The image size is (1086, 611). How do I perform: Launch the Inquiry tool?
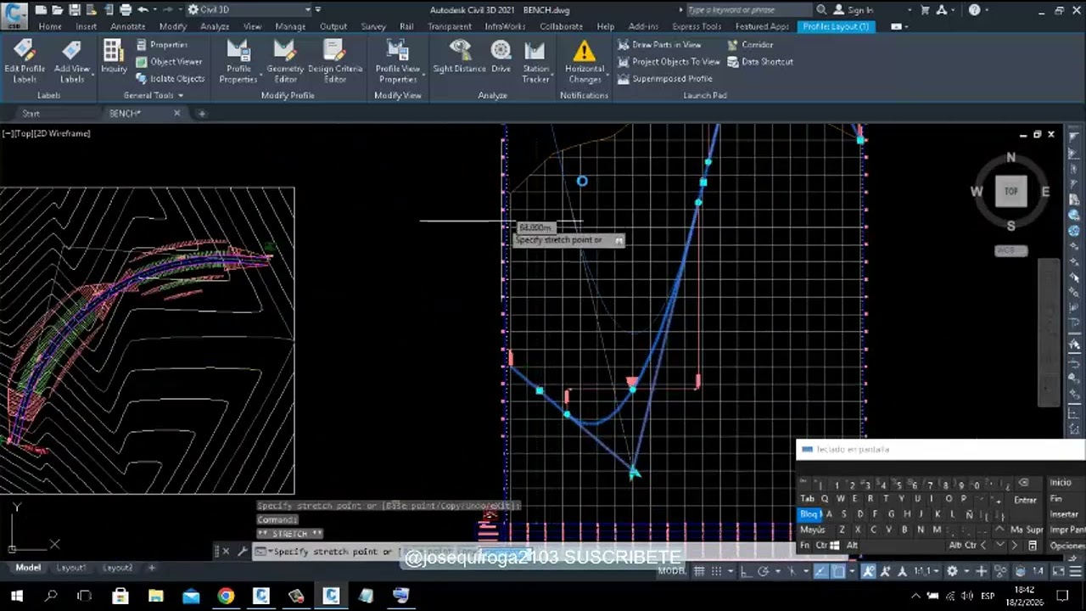114,57
